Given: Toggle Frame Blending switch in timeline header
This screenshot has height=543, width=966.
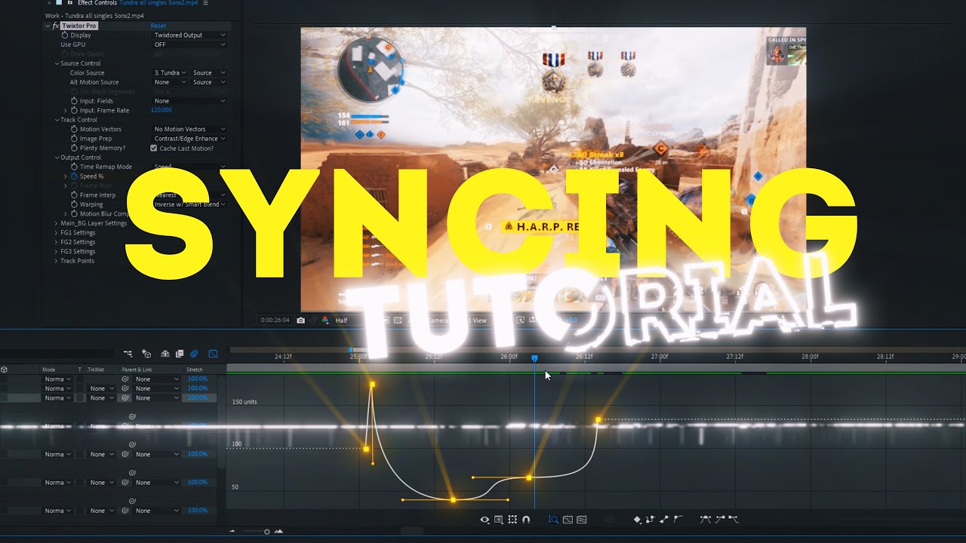Looking at the screenshot, I should [180, 354].
